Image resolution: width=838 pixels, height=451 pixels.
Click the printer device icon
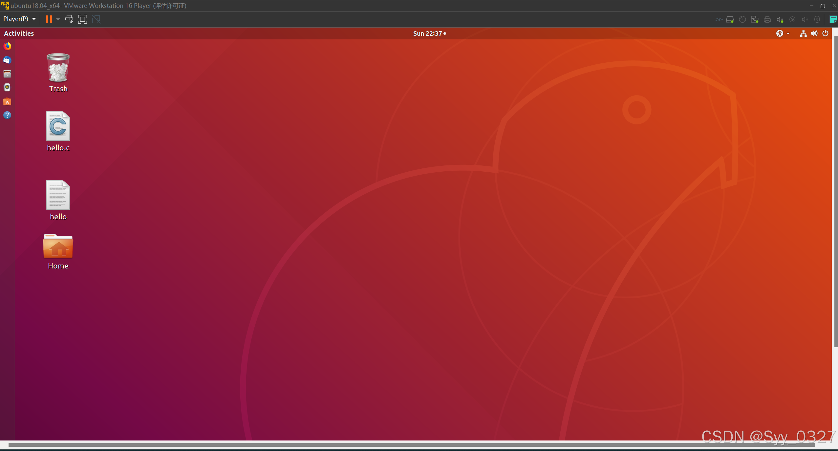point(767,20)
